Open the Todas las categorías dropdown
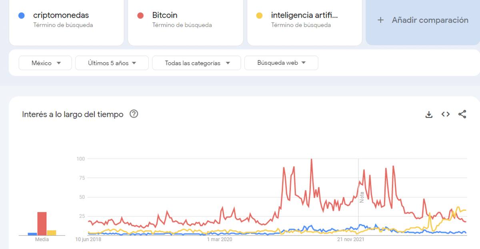The width and height of the screenshot is (480, 249). tap(197, 63)
